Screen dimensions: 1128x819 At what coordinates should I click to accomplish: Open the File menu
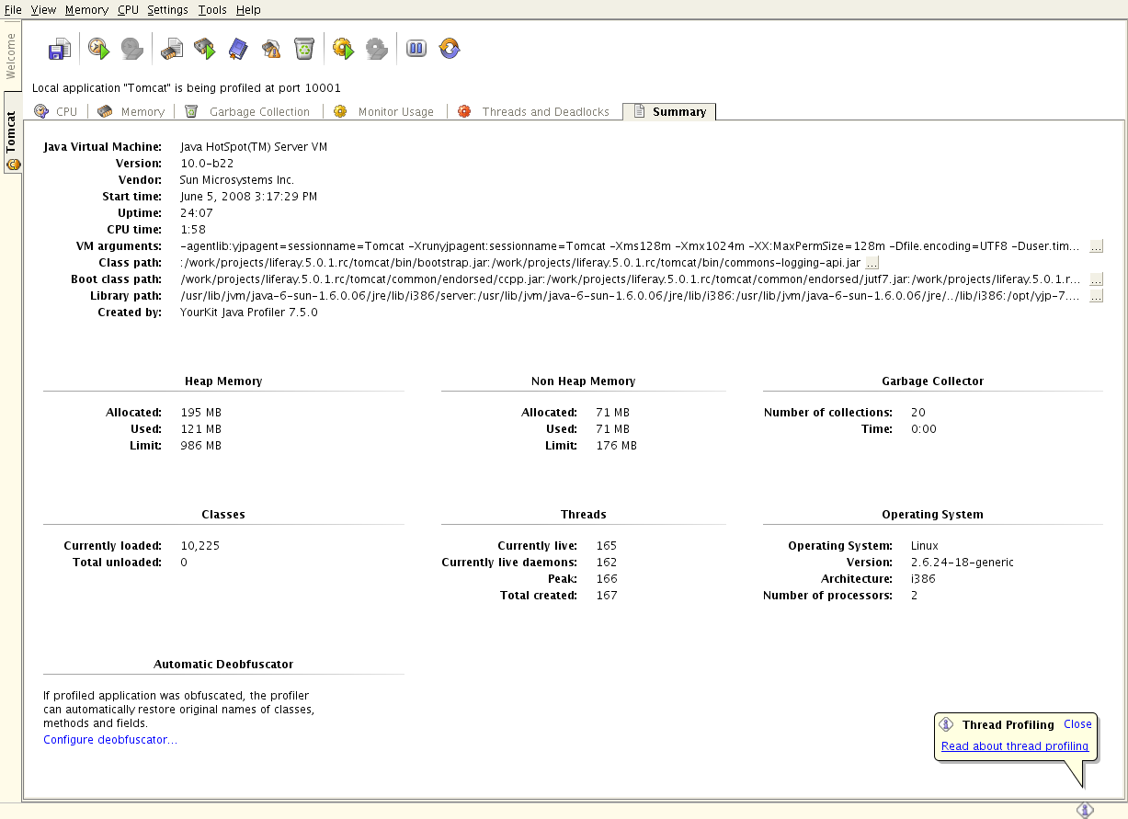(13, 9)
